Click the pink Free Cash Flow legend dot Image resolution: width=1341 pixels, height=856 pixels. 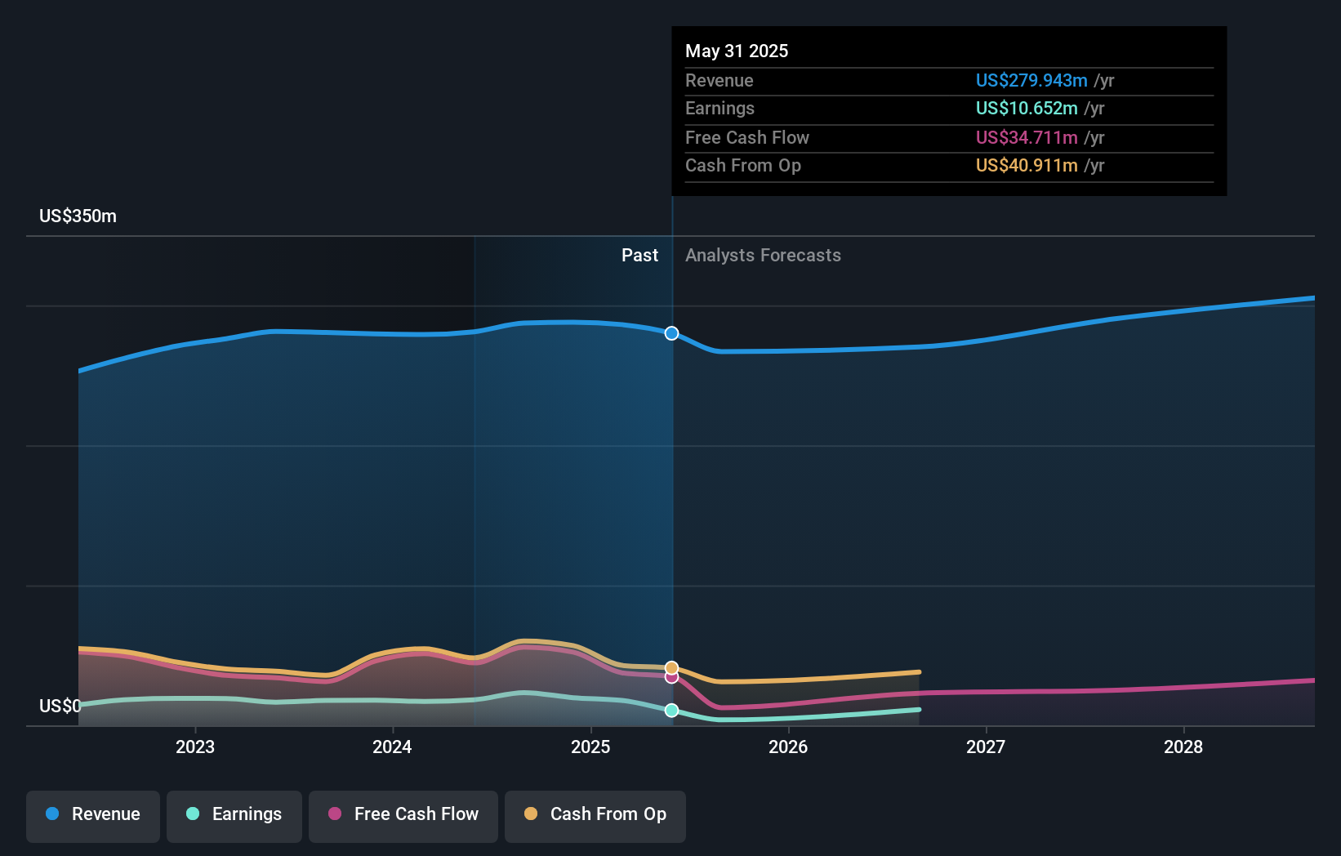pos(335,814)
